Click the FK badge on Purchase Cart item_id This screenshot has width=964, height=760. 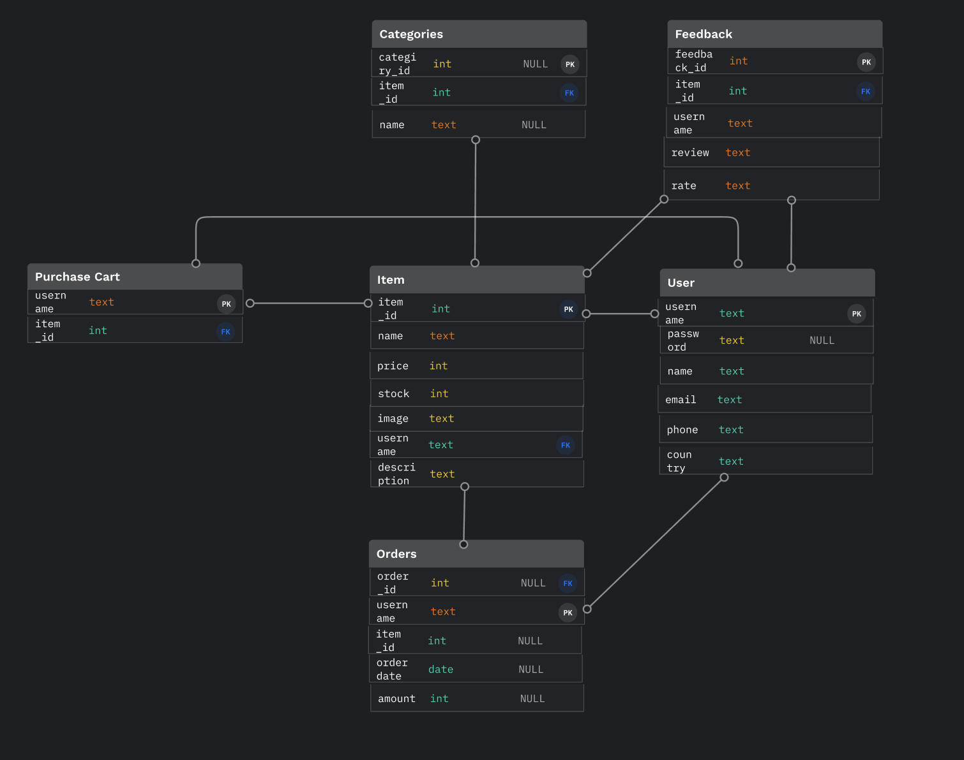pos(225,331)
